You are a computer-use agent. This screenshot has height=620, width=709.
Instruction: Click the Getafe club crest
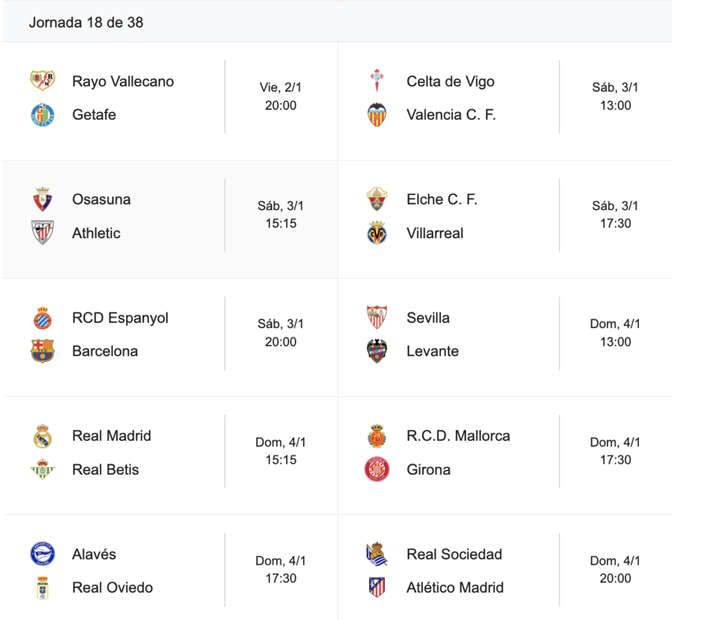[42, 114]
